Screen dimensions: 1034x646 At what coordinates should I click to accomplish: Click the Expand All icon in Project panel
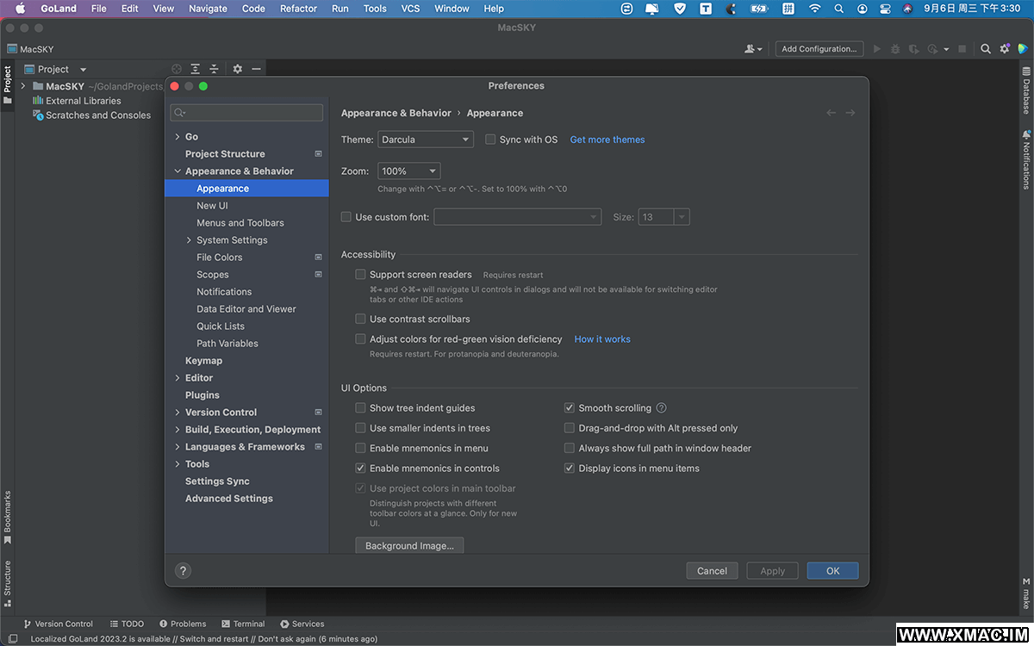(196, 69)
